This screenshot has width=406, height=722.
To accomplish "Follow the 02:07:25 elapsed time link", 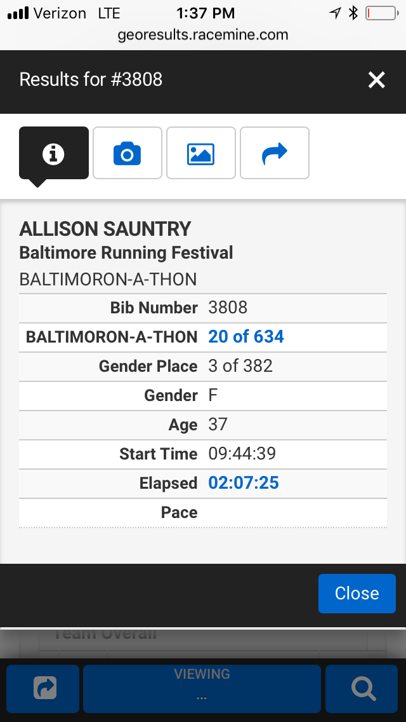I will 244,483.
